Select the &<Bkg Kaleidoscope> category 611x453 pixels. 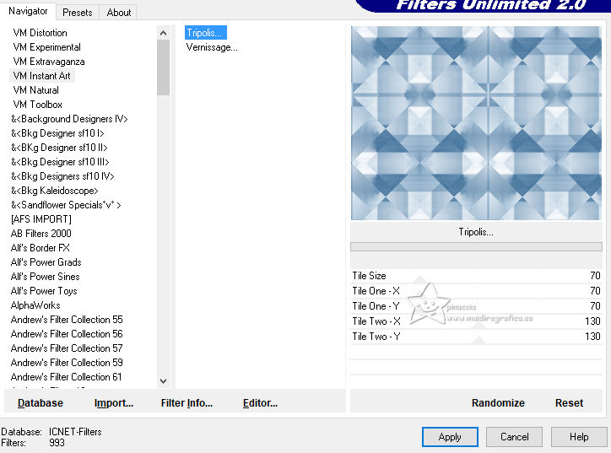coord(54,191)
